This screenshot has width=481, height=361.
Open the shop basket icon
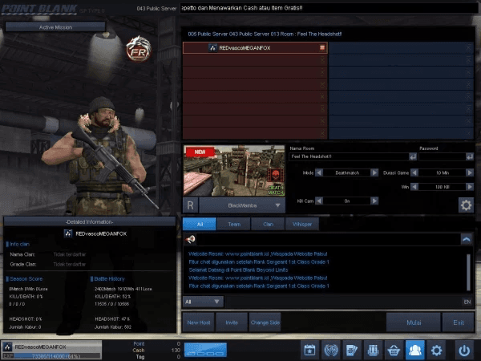coord(394,350)
